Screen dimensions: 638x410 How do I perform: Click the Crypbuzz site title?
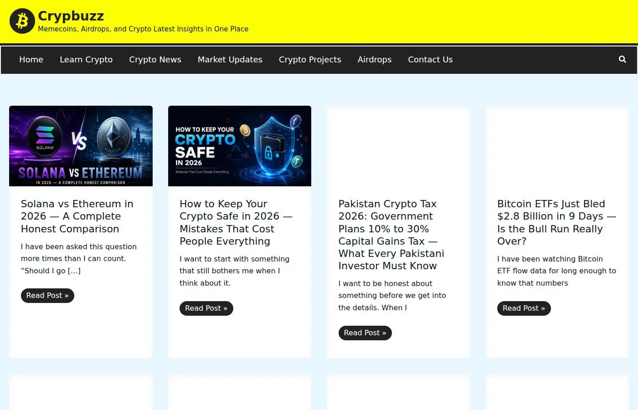pos(71,16)
